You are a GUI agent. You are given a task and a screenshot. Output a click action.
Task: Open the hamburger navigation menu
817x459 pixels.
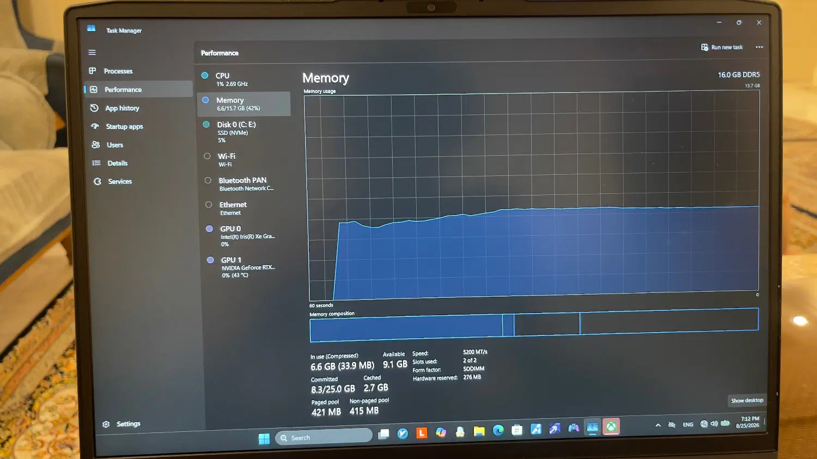click(92, 52)
